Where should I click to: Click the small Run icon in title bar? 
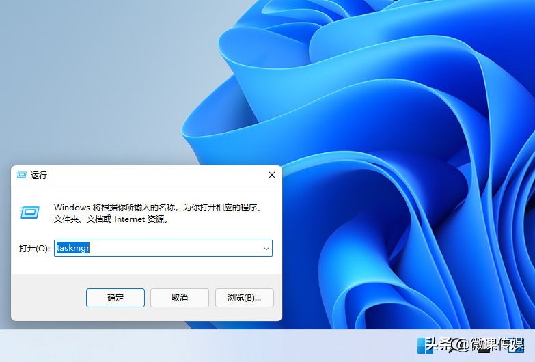pos(22,176)
